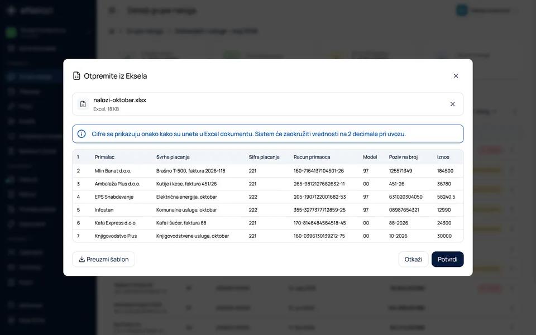The image size is (536, 335).
Task: Confirm the import with Potvrdi
Action: [447, 259]
